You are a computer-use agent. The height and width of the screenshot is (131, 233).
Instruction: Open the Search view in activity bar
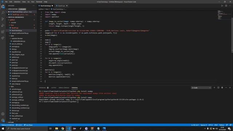[3, 13]
